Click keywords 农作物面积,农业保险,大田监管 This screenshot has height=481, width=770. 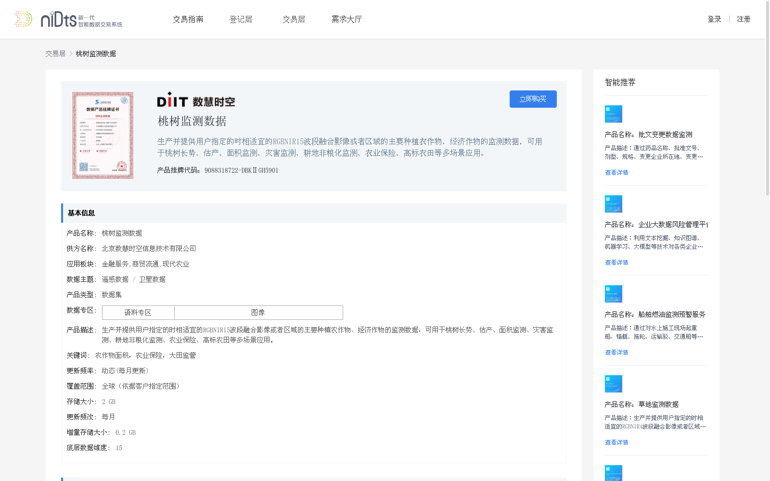(145, 355)
